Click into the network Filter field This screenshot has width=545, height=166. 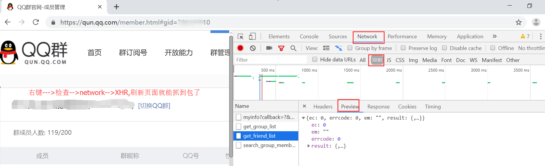tap(271, 60)
